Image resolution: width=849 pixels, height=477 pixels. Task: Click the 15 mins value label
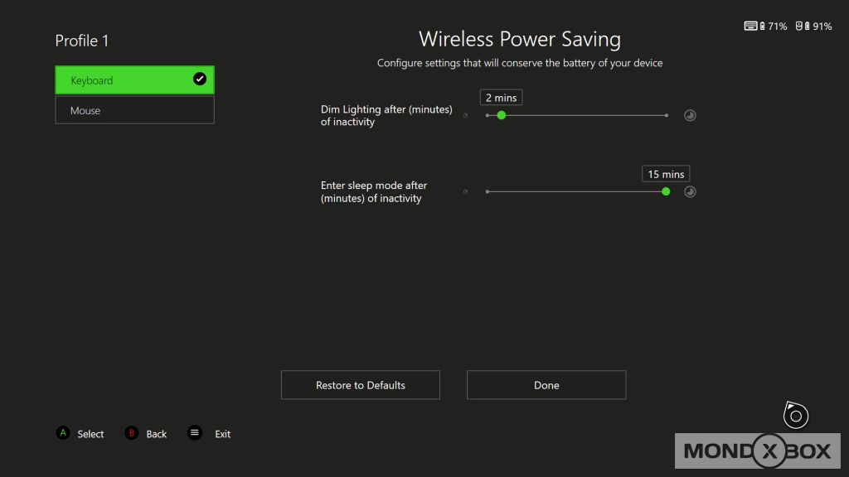click(666, 174)
